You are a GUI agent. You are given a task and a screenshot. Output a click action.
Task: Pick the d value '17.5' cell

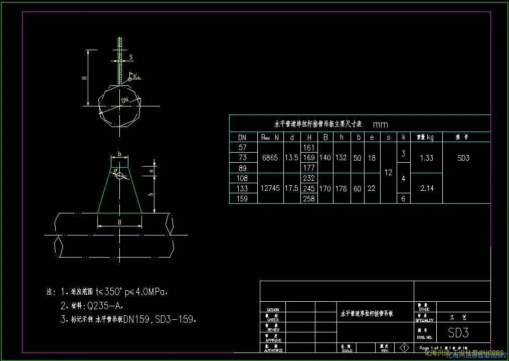[x=291, y=188]
